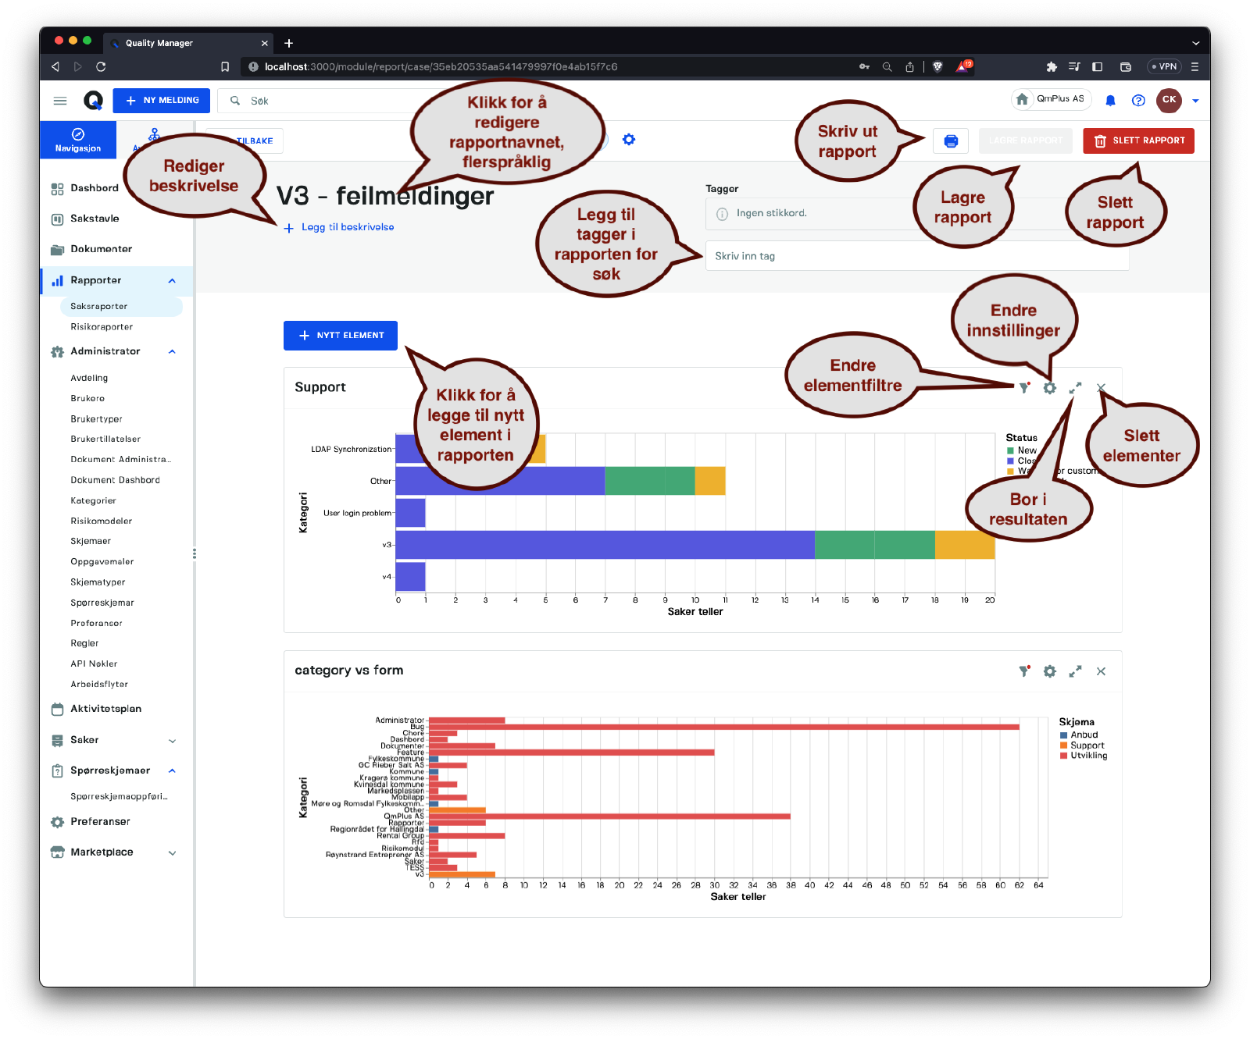1250x1039 pixels.
Task: Click the print report icon
Action: [951, 141]
